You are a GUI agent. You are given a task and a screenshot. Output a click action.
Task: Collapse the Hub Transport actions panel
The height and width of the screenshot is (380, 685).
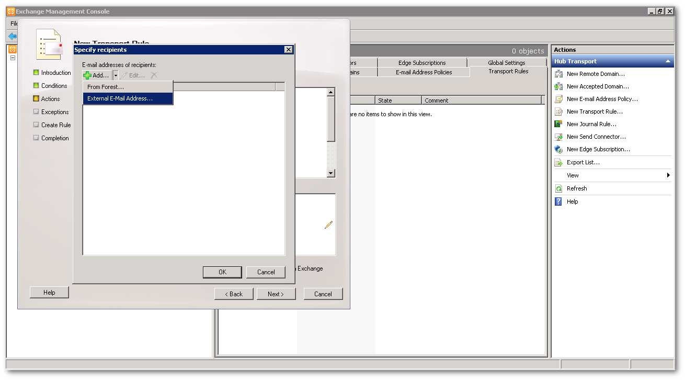point(668,61)
